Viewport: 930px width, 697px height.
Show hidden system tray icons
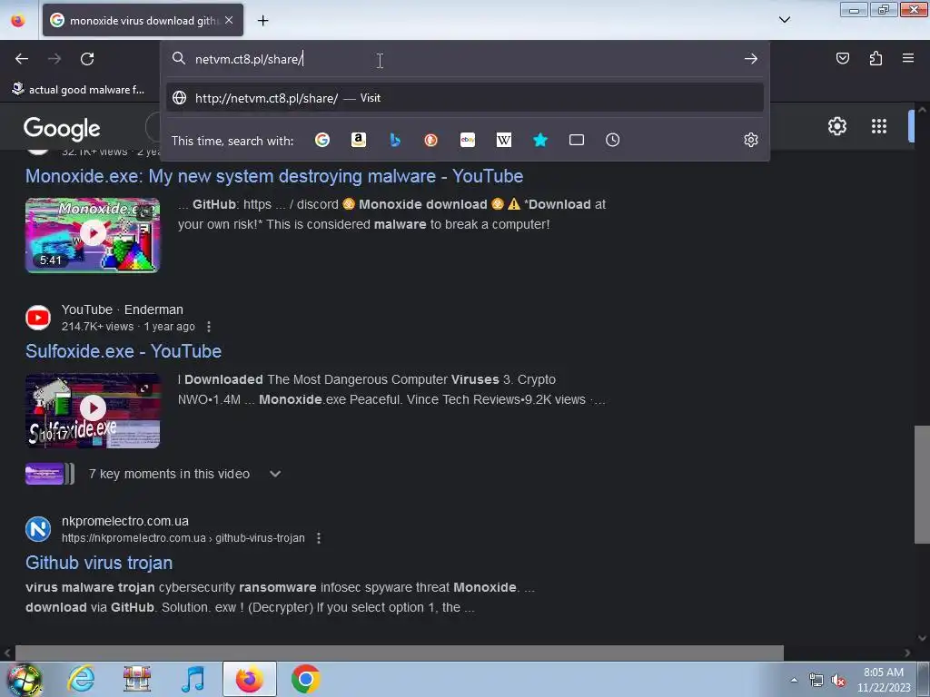794,680
